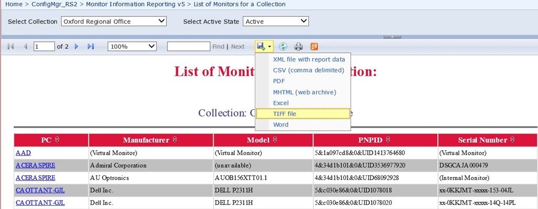Select the AUOB156XTT01.1 model cell
Viewport: 538px width, 209px height.
coord(263,178)
